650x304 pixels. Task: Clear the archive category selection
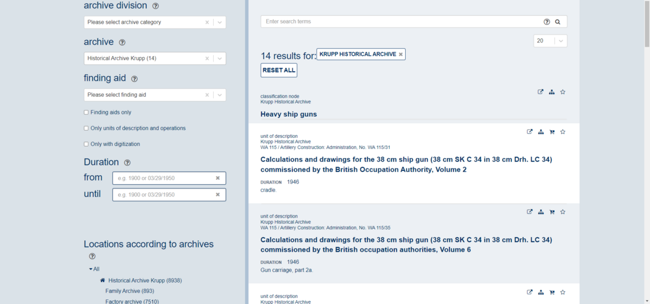207,22
